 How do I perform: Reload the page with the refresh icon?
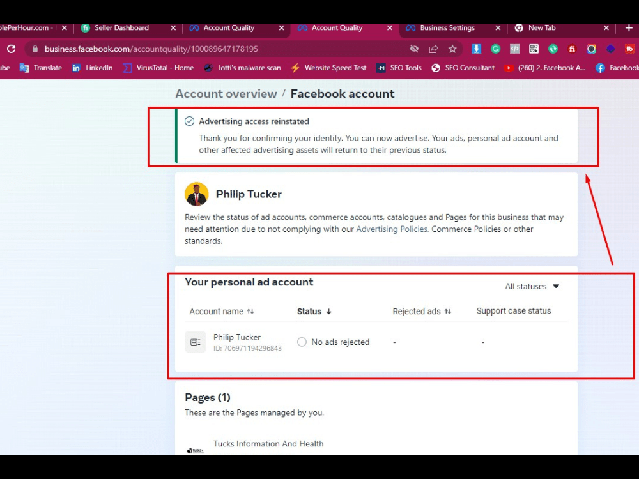pyautogui.click(x=11, y=49)
